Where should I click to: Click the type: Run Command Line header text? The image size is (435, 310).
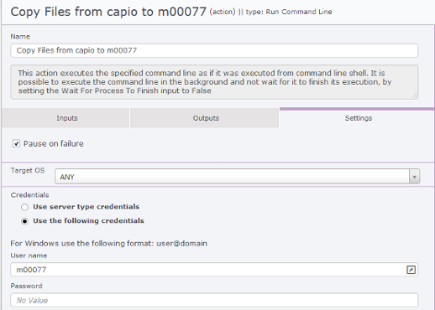click(289, 12)
